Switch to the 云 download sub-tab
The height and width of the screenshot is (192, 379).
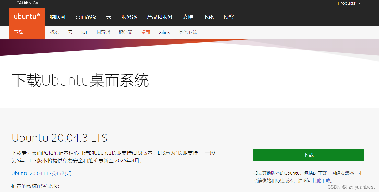[70, 32]
